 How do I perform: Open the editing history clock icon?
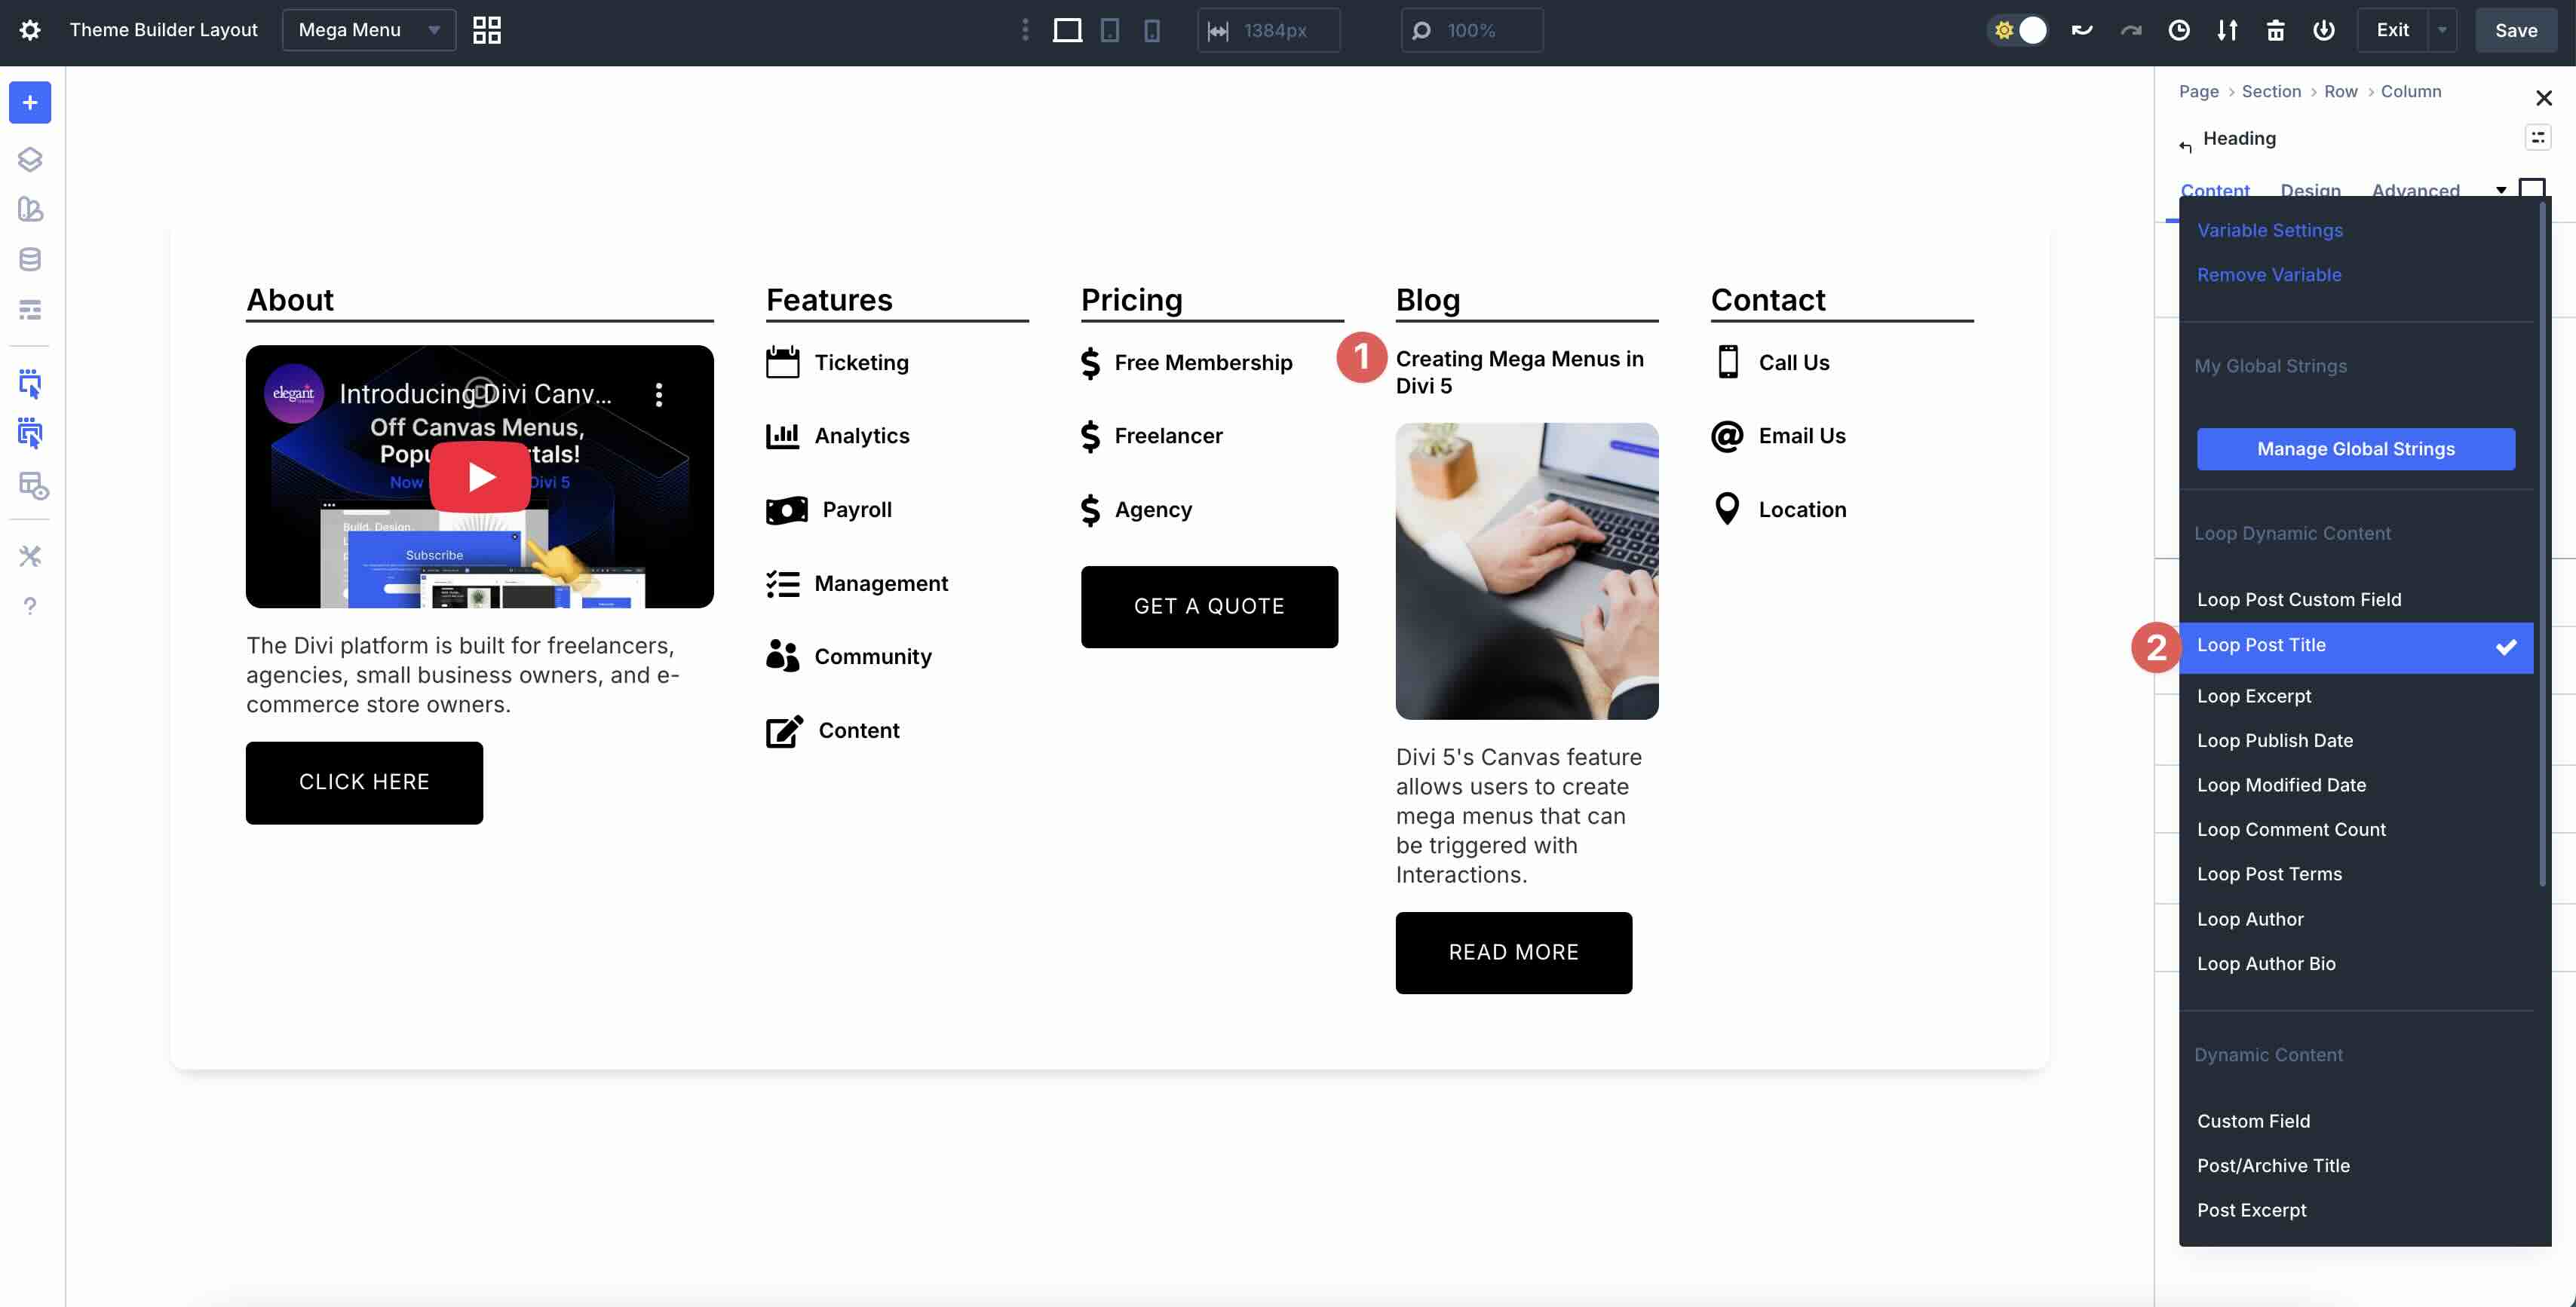tap(2179, 30)
